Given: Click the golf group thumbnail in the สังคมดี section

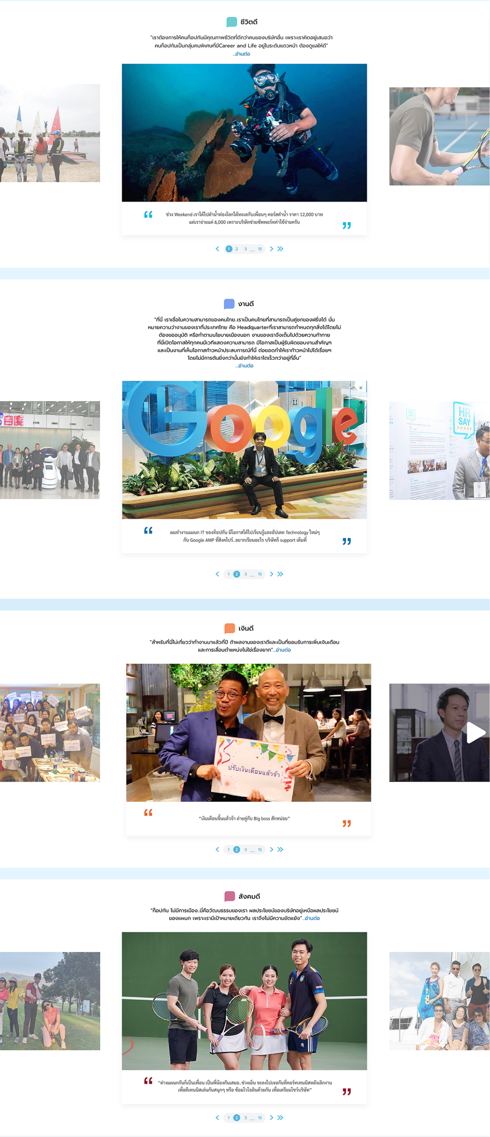Looking at the screenshot, I should (50, 1001).
